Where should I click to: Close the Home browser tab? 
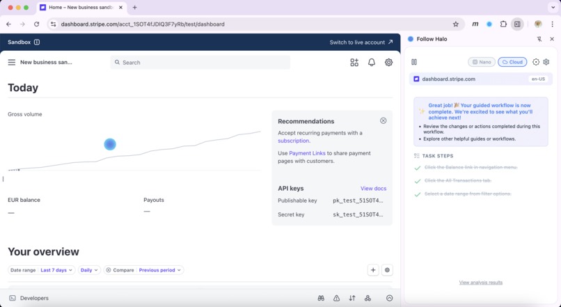pos(120,7)
